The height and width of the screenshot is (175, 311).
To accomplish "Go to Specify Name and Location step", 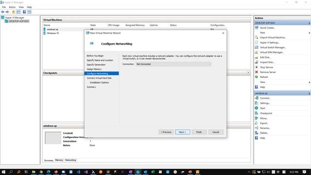I will pyautogui.click(x=100, y=60).
